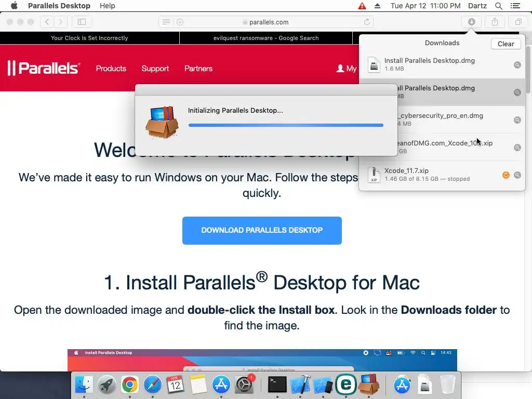Open Calendar showing 12 in Dock
This screenshot has height=399, width=532.
tap(175, 385)
